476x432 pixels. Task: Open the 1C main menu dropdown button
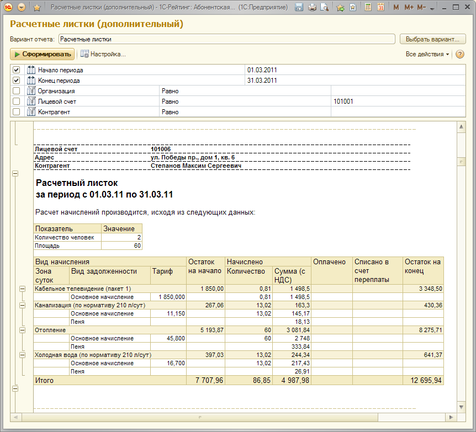(x=22, y=8)
